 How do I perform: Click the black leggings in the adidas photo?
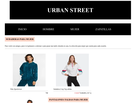pos(73,81)
